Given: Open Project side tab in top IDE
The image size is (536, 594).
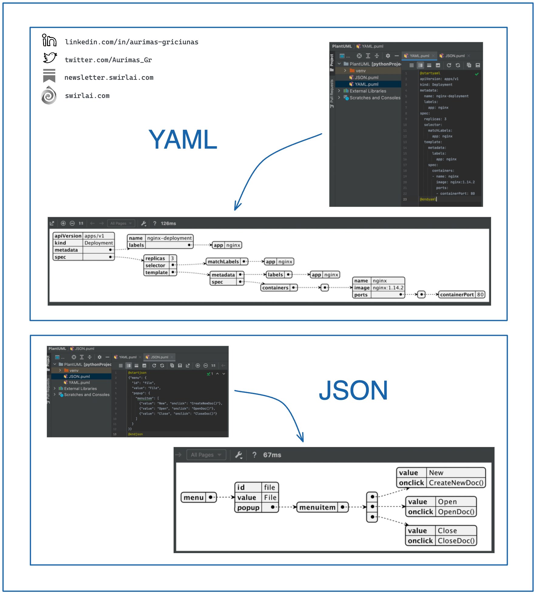Looking at the screenshot, I should 332,62.
